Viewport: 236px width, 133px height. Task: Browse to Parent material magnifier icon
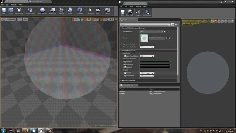170,38
